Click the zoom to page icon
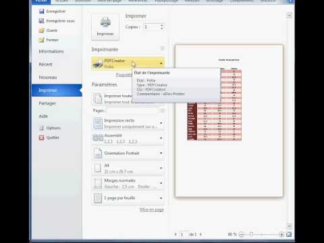The height and width of the screenshot is (243, 324). 289,234
